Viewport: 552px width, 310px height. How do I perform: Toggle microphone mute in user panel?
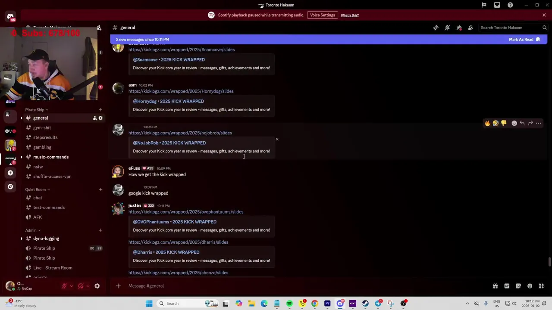[64, 286]
